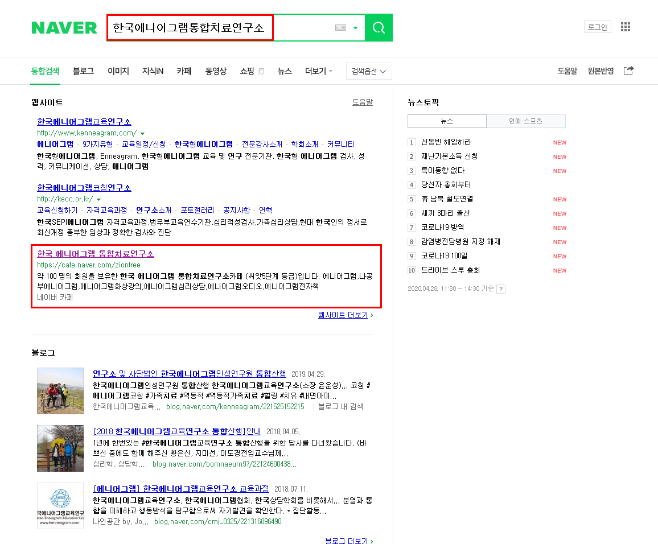Open blog post 한국에니어그램교육연구소 교육과정
This screenshot has width=658, height=544.
[x=181, y=489]
